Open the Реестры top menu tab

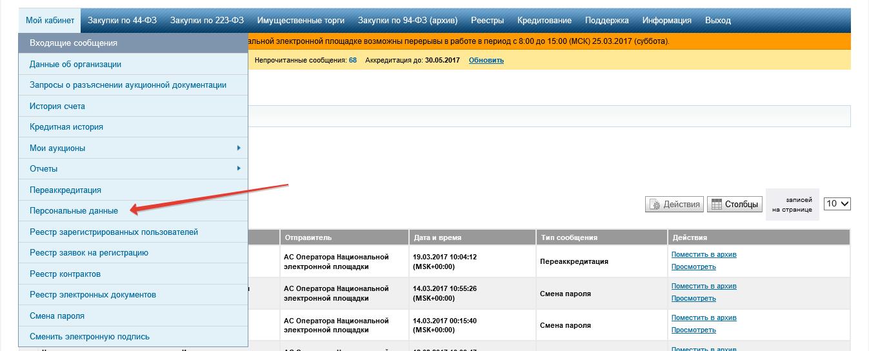click(x=487, y=21)
